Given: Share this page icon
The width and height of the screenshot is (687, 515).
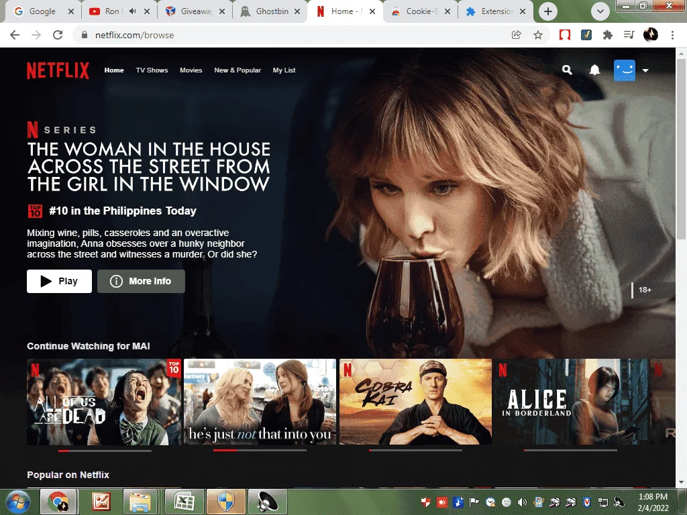Looking at the screenshot, I should click(x=517, y=35).
